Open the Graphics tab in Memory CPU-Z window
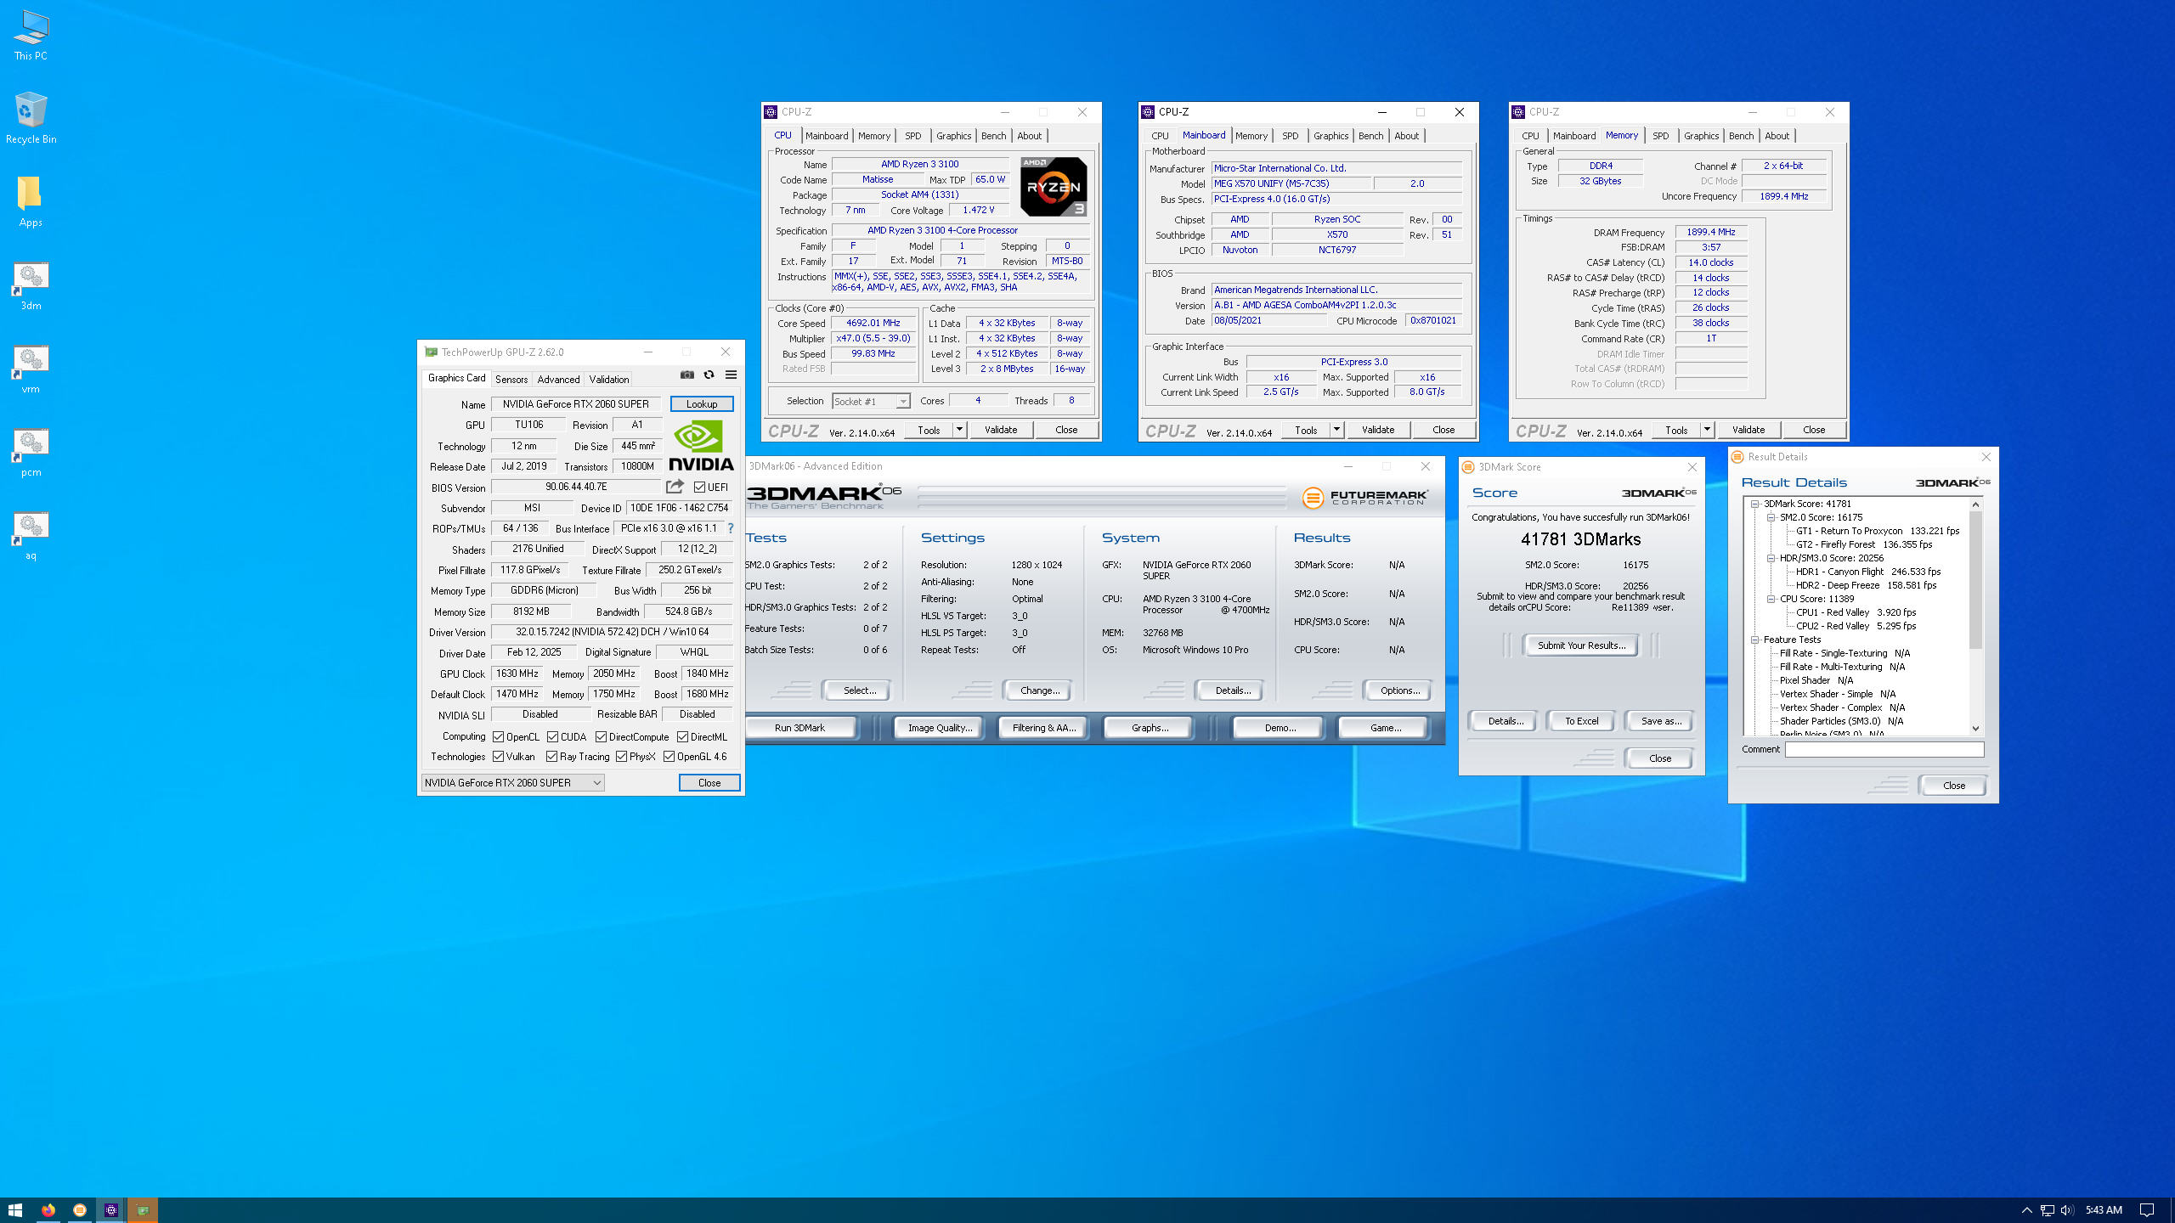 (x=1702, y=136)
